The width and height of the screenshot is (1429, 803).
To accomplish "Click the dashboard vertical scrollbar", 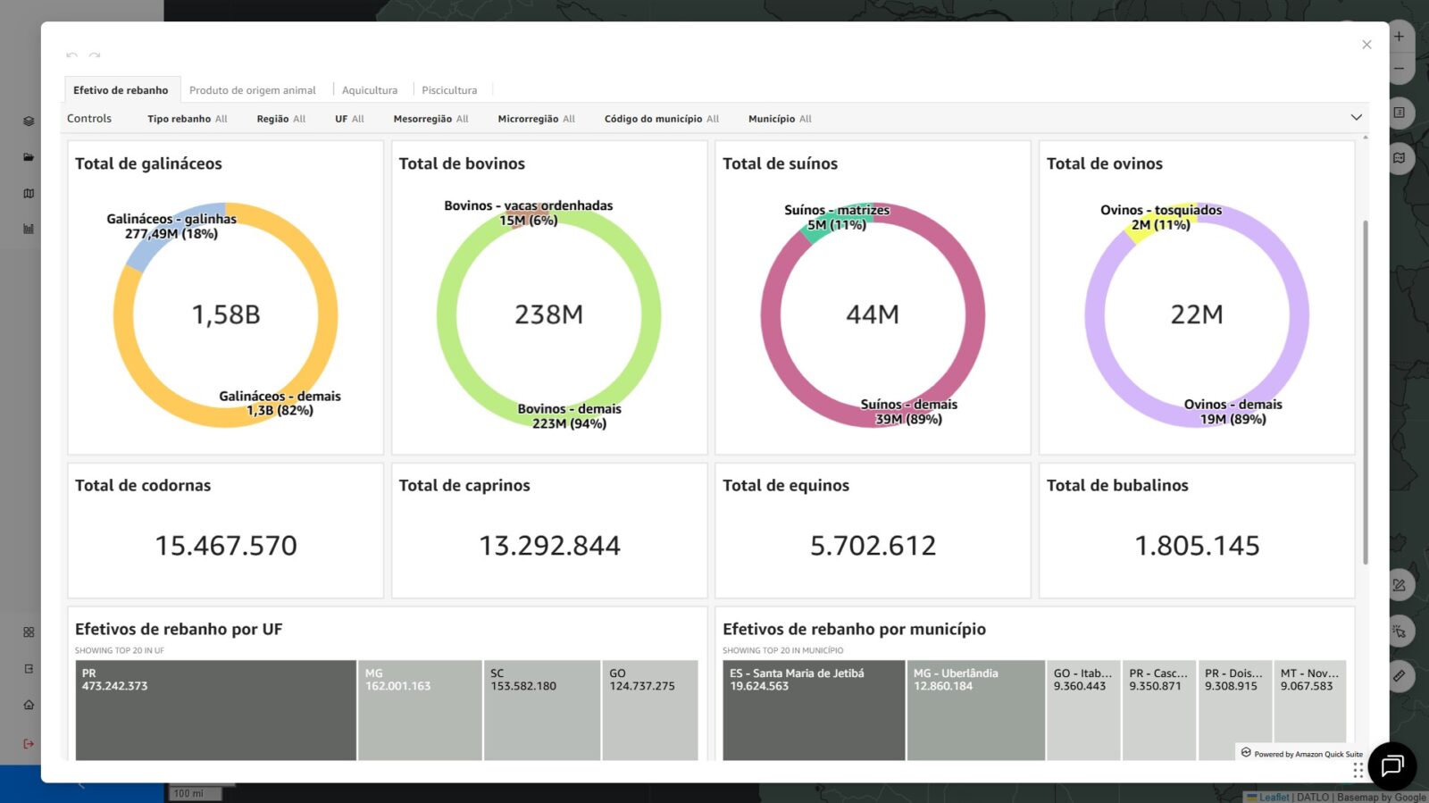I will pyautogui.click(x=1365, y=393).
